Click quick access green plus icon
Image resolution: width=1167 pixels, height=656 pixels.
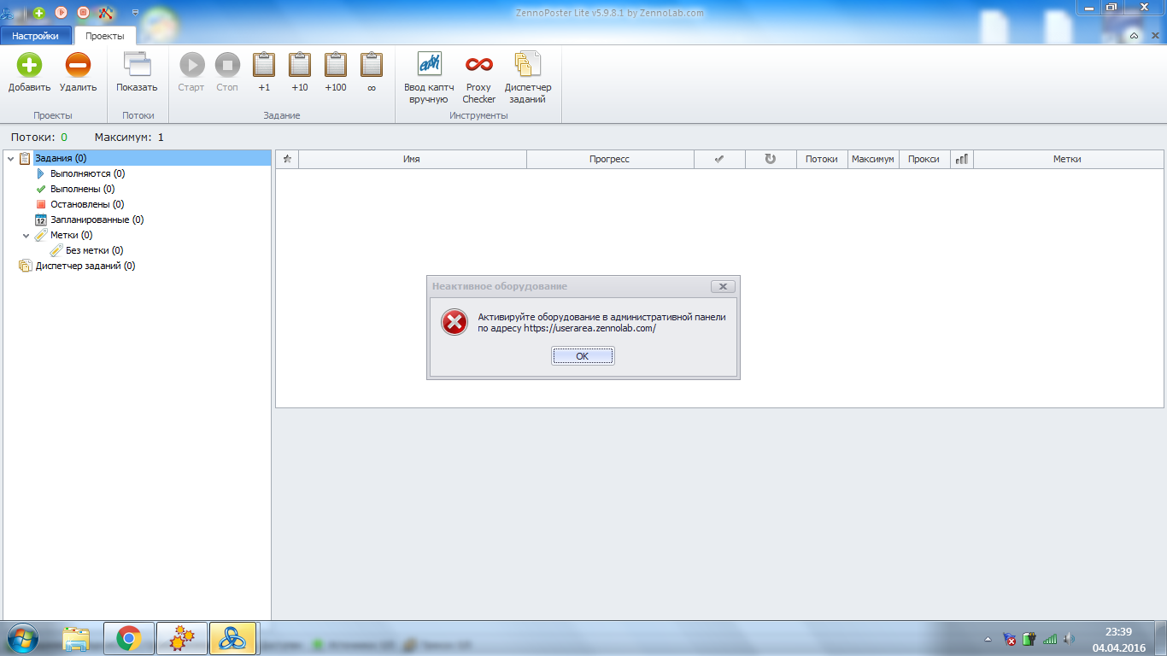click(38, 13)
